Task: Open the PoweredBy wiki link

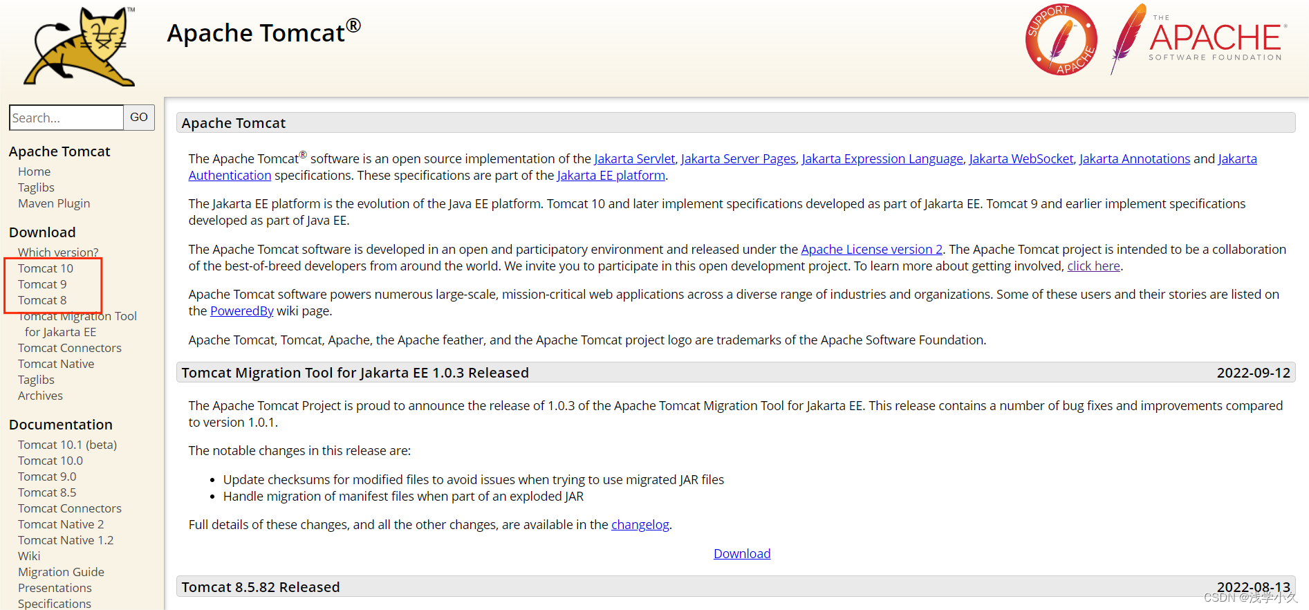Action: pos(241,311)
